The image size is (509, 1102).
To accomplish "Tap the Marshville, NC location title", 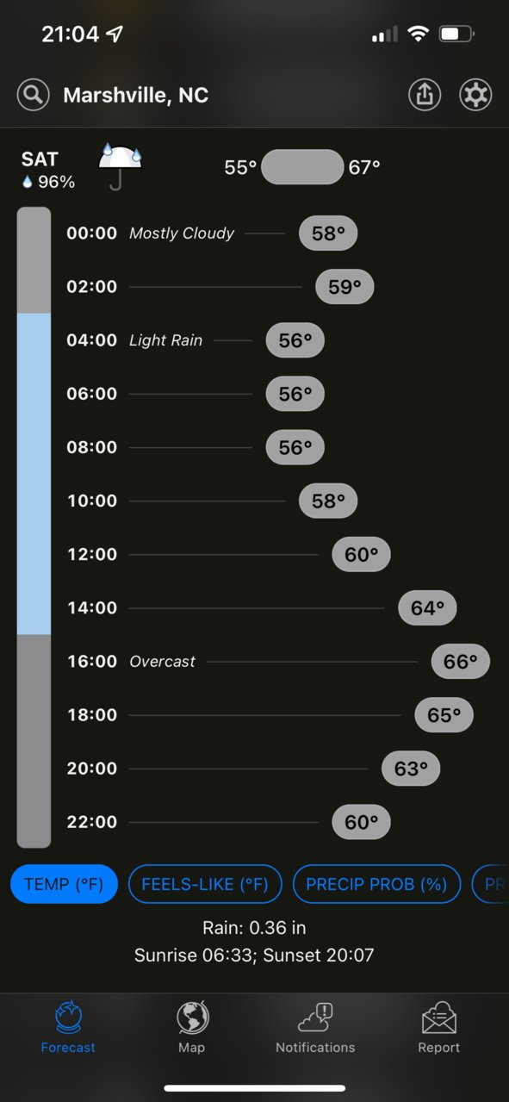I will (x=136, y=95).
